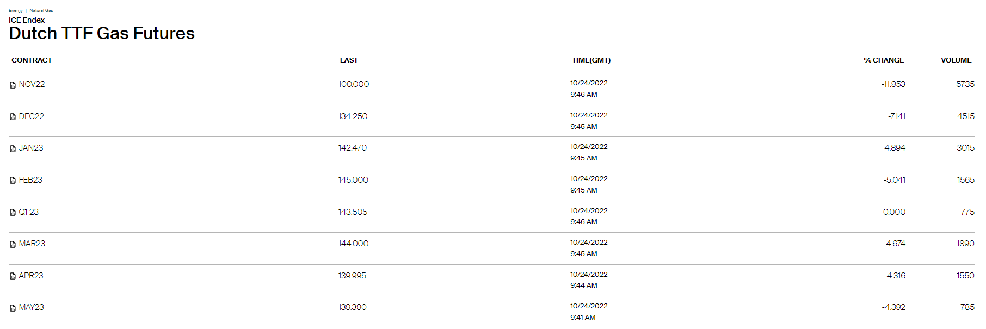Viewport: 986px width, 329px height.
Task: Go to the Natural Gas breadcrumb link
Action: click(x=41, y=10)
